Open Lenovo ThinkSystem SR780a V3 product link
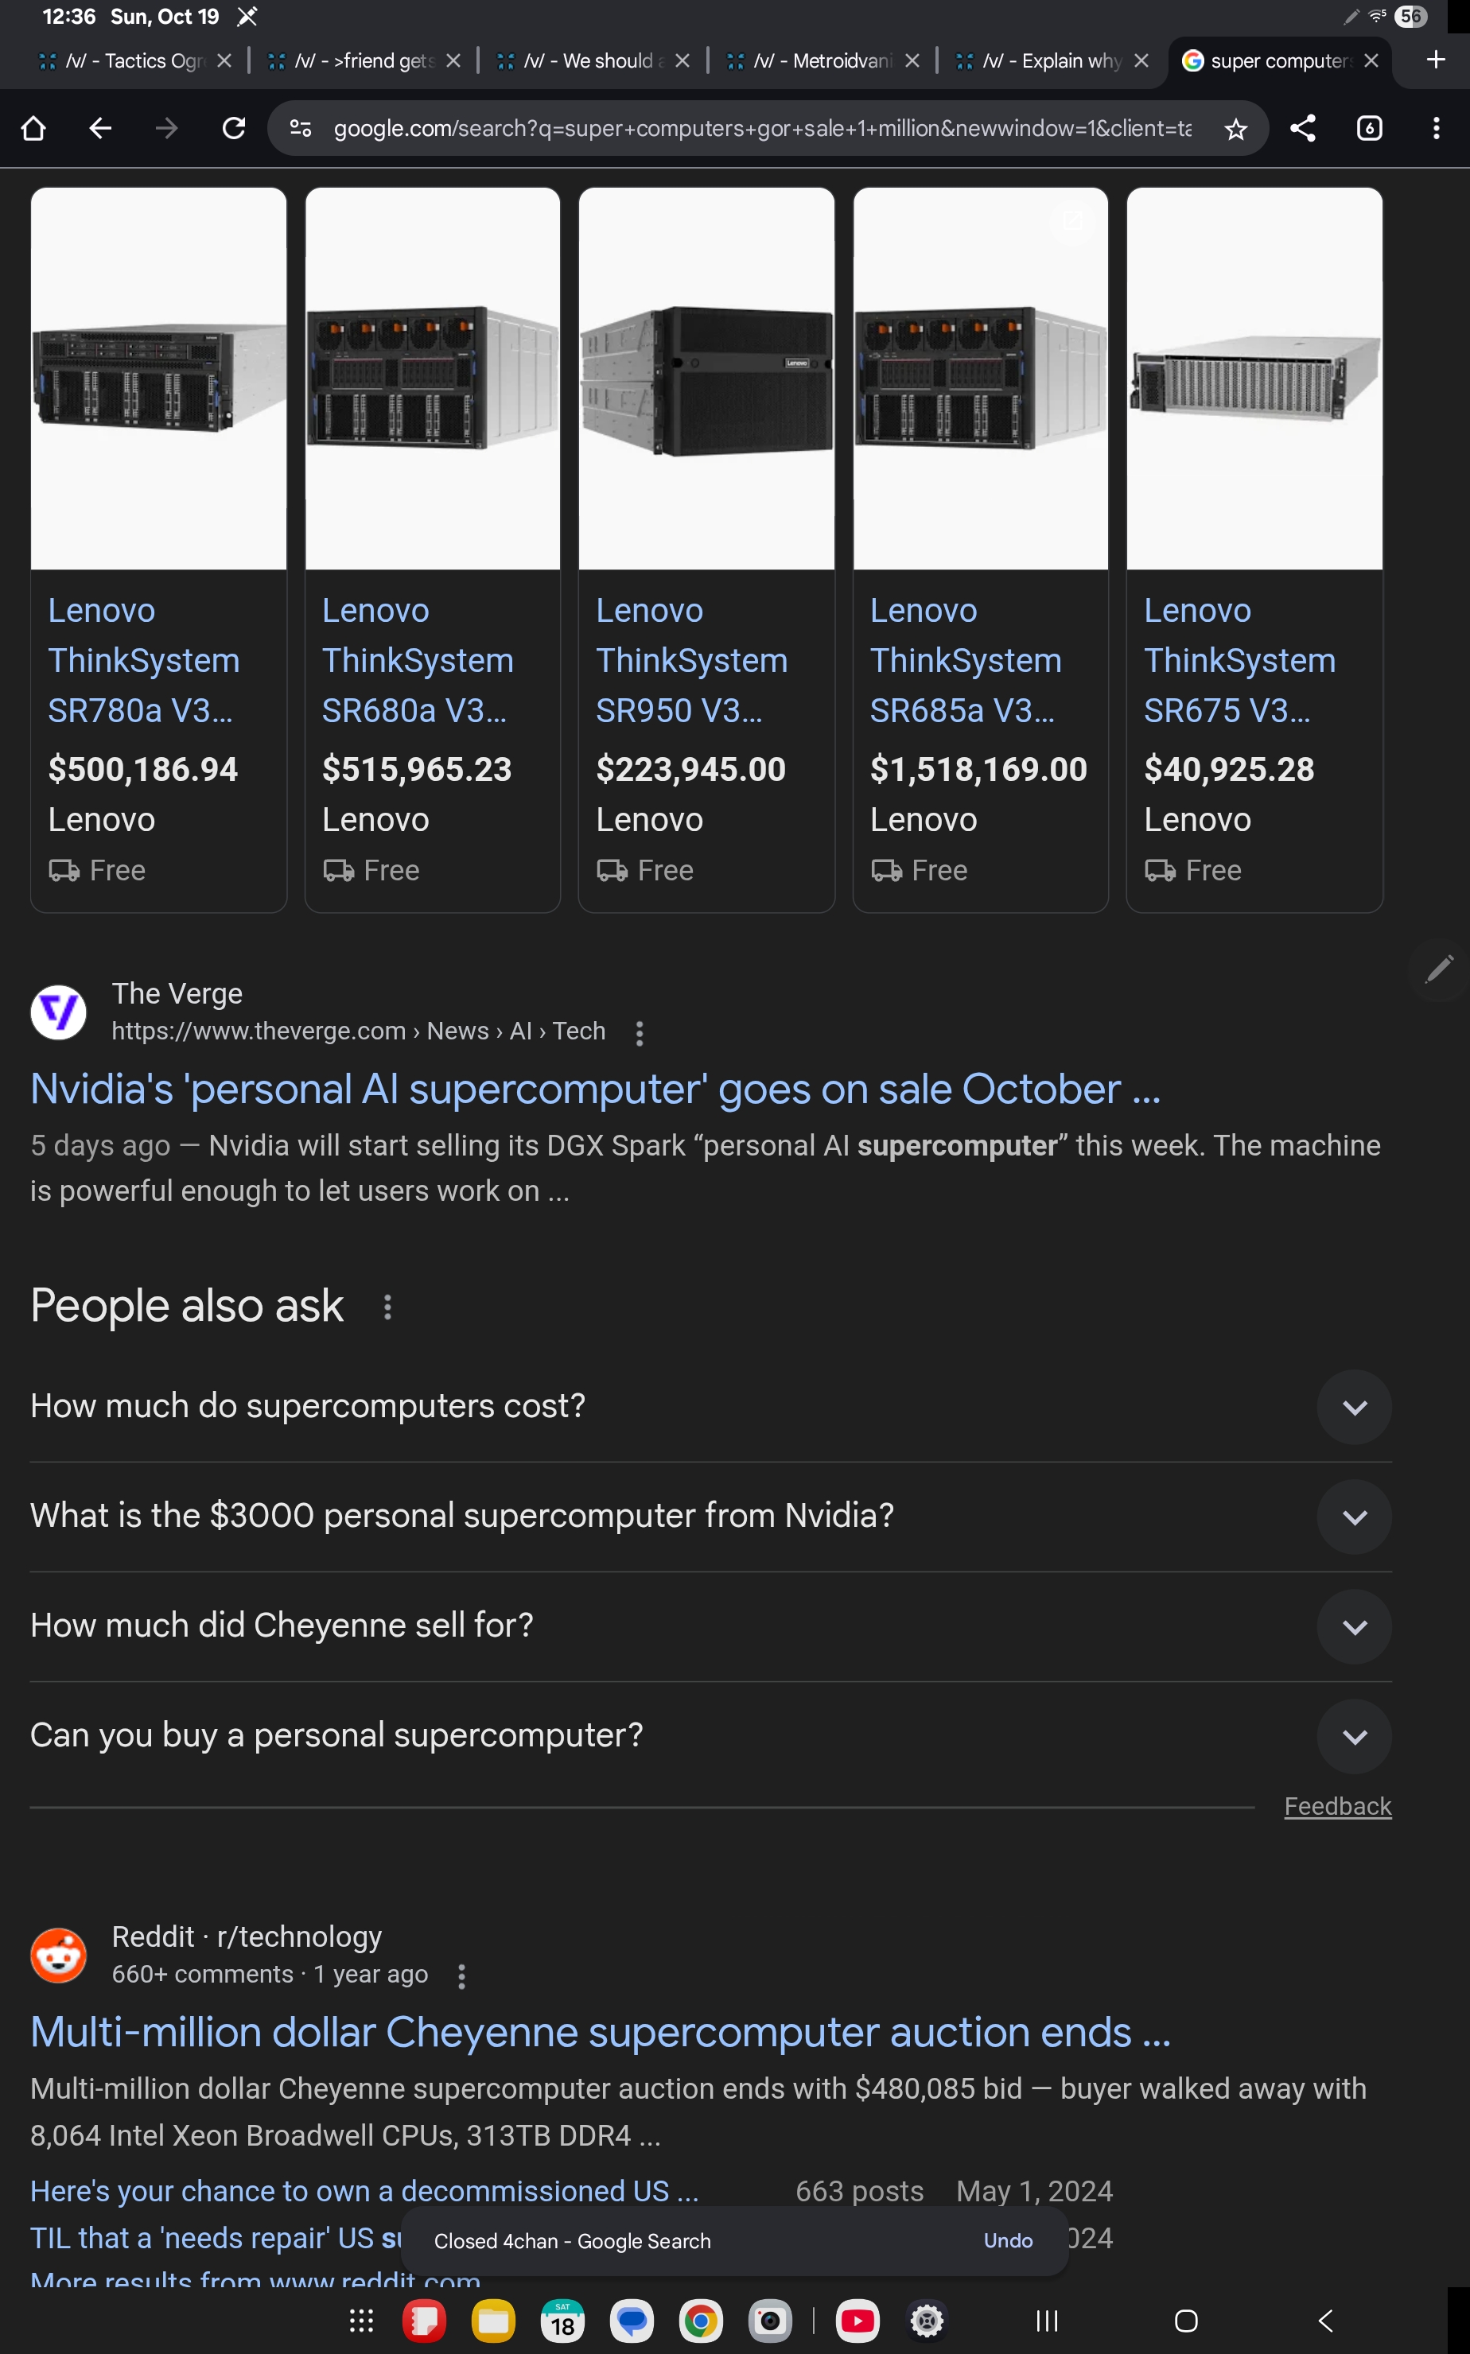The height and width of the screenshot is (2354, 1470). [x=144, y=660]
